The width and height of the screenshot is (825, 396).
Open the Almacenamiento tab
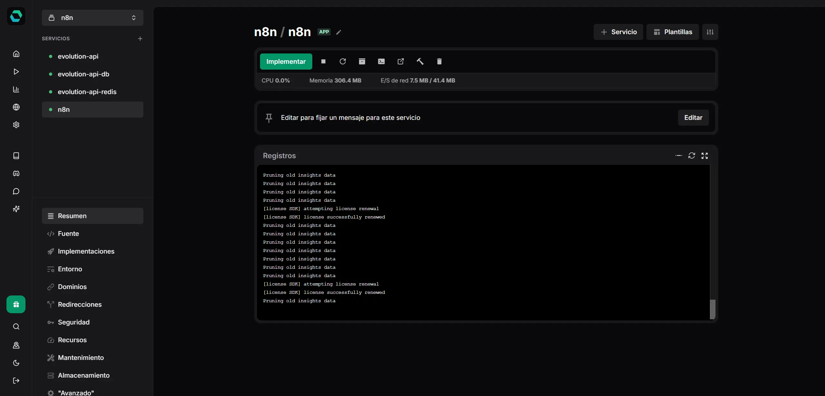[92, 375]
